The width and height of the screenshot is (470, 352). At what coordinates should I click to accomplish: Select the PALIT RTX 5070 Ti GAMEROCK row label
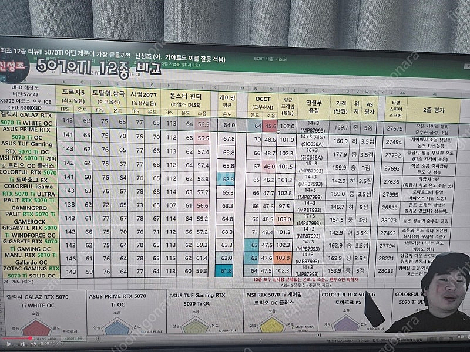coord(29,218)
